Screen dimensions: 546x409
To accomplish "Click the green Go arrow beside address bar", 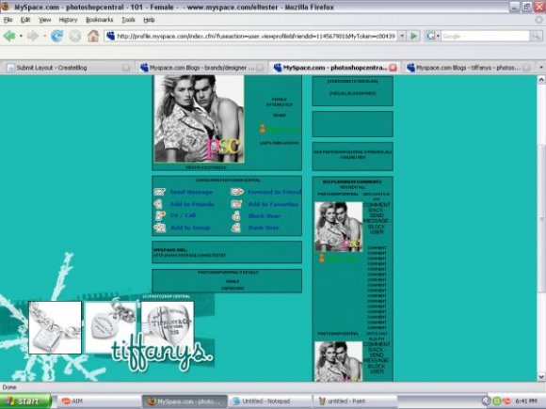I will click(413, 36).
